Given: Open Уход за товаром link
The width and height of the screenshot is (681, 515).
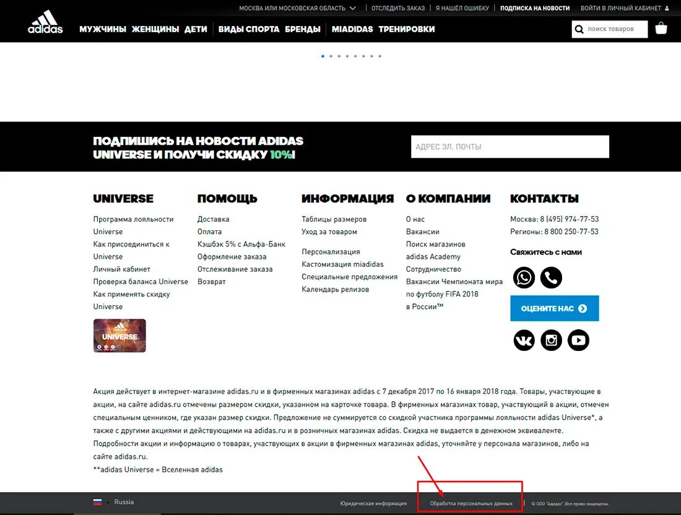Looking at the screenshot, I should point(329,232).
